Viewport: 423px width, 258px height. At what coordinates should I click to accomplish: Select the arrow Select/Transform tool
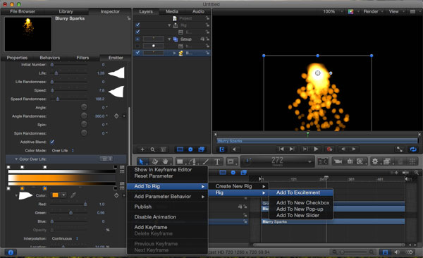click(x=141, y=161)
